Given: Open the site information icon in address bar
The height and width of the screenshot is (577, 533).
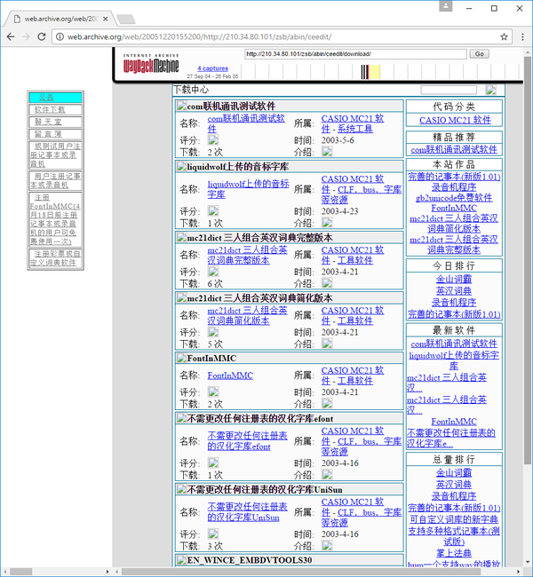Looking at the screenshot, I should (60, 36).
